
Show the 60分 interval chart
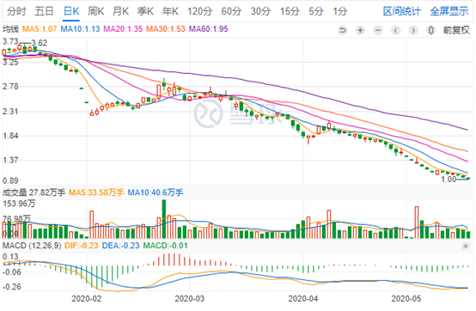click(x=231, y=11)
